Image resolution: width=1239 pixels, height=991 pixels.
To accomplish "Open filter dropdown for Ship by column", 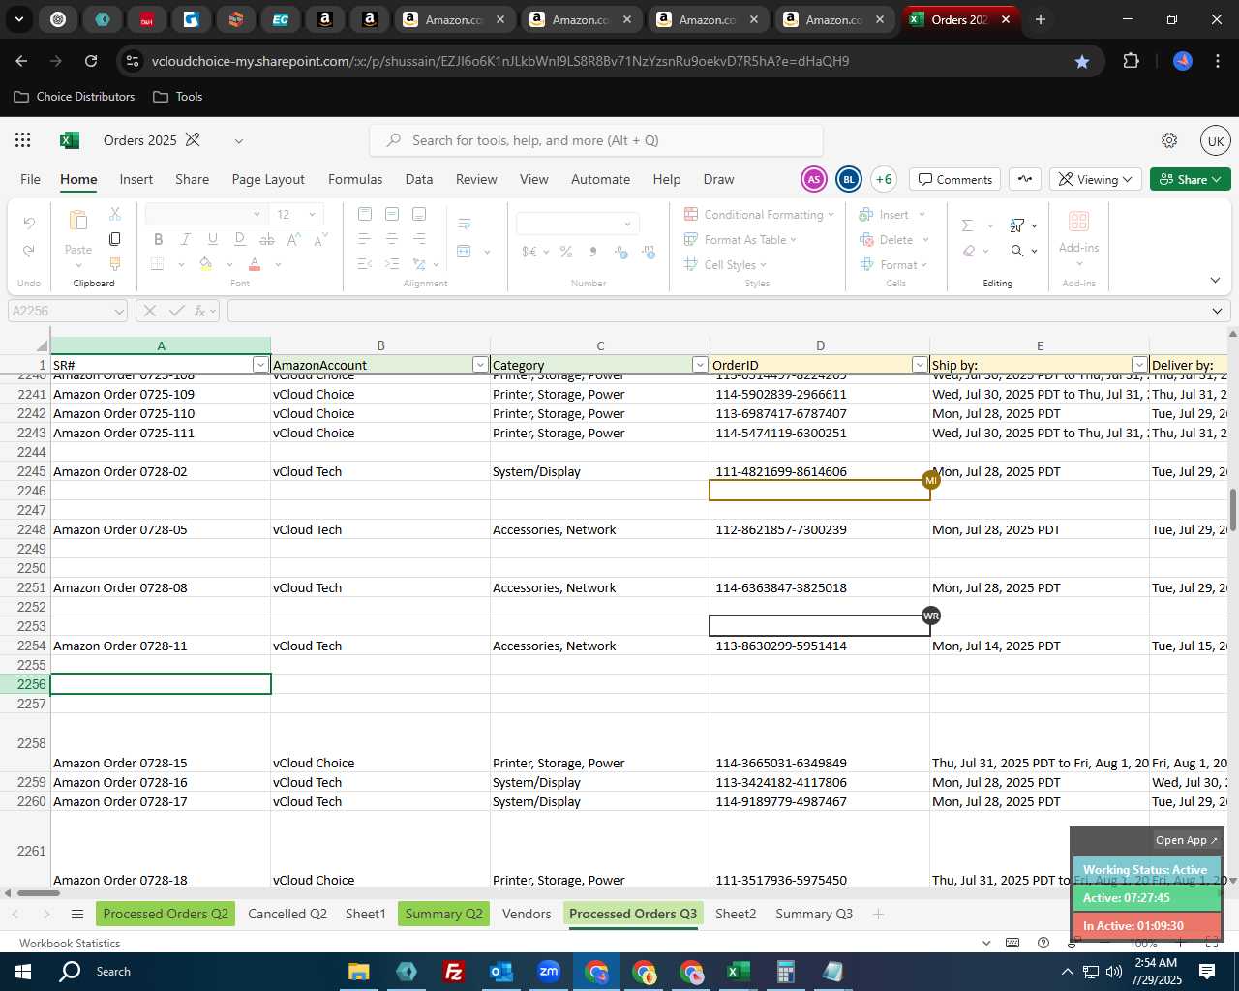I will point(1138,365).
